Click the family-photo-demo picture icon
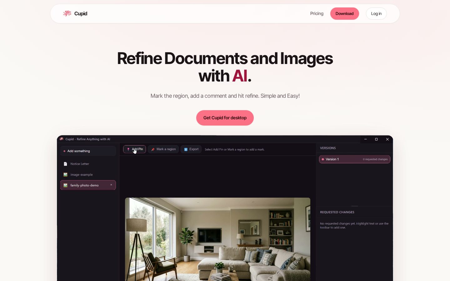 pos(65,185)
